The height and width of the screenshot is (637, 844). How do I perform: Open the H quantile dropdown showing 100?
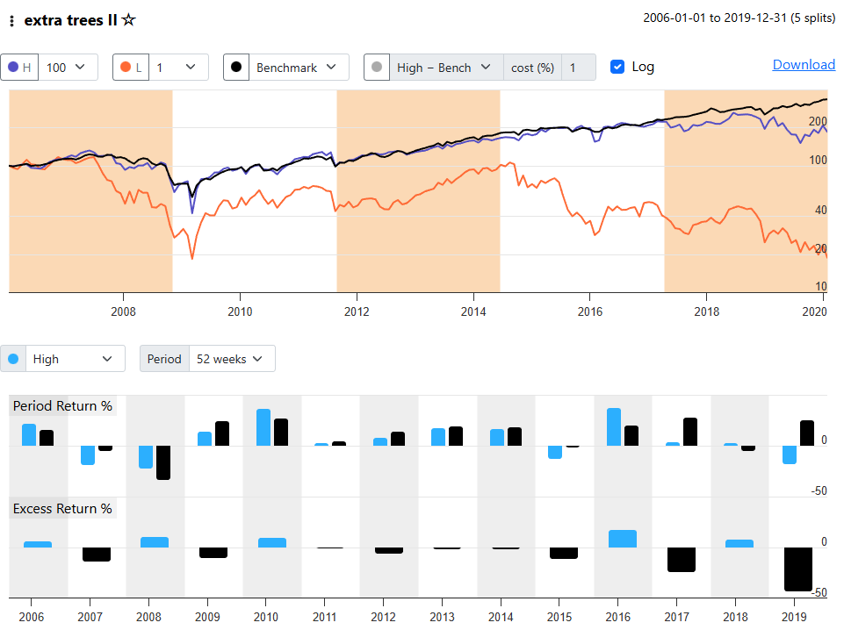coord(68,68)
